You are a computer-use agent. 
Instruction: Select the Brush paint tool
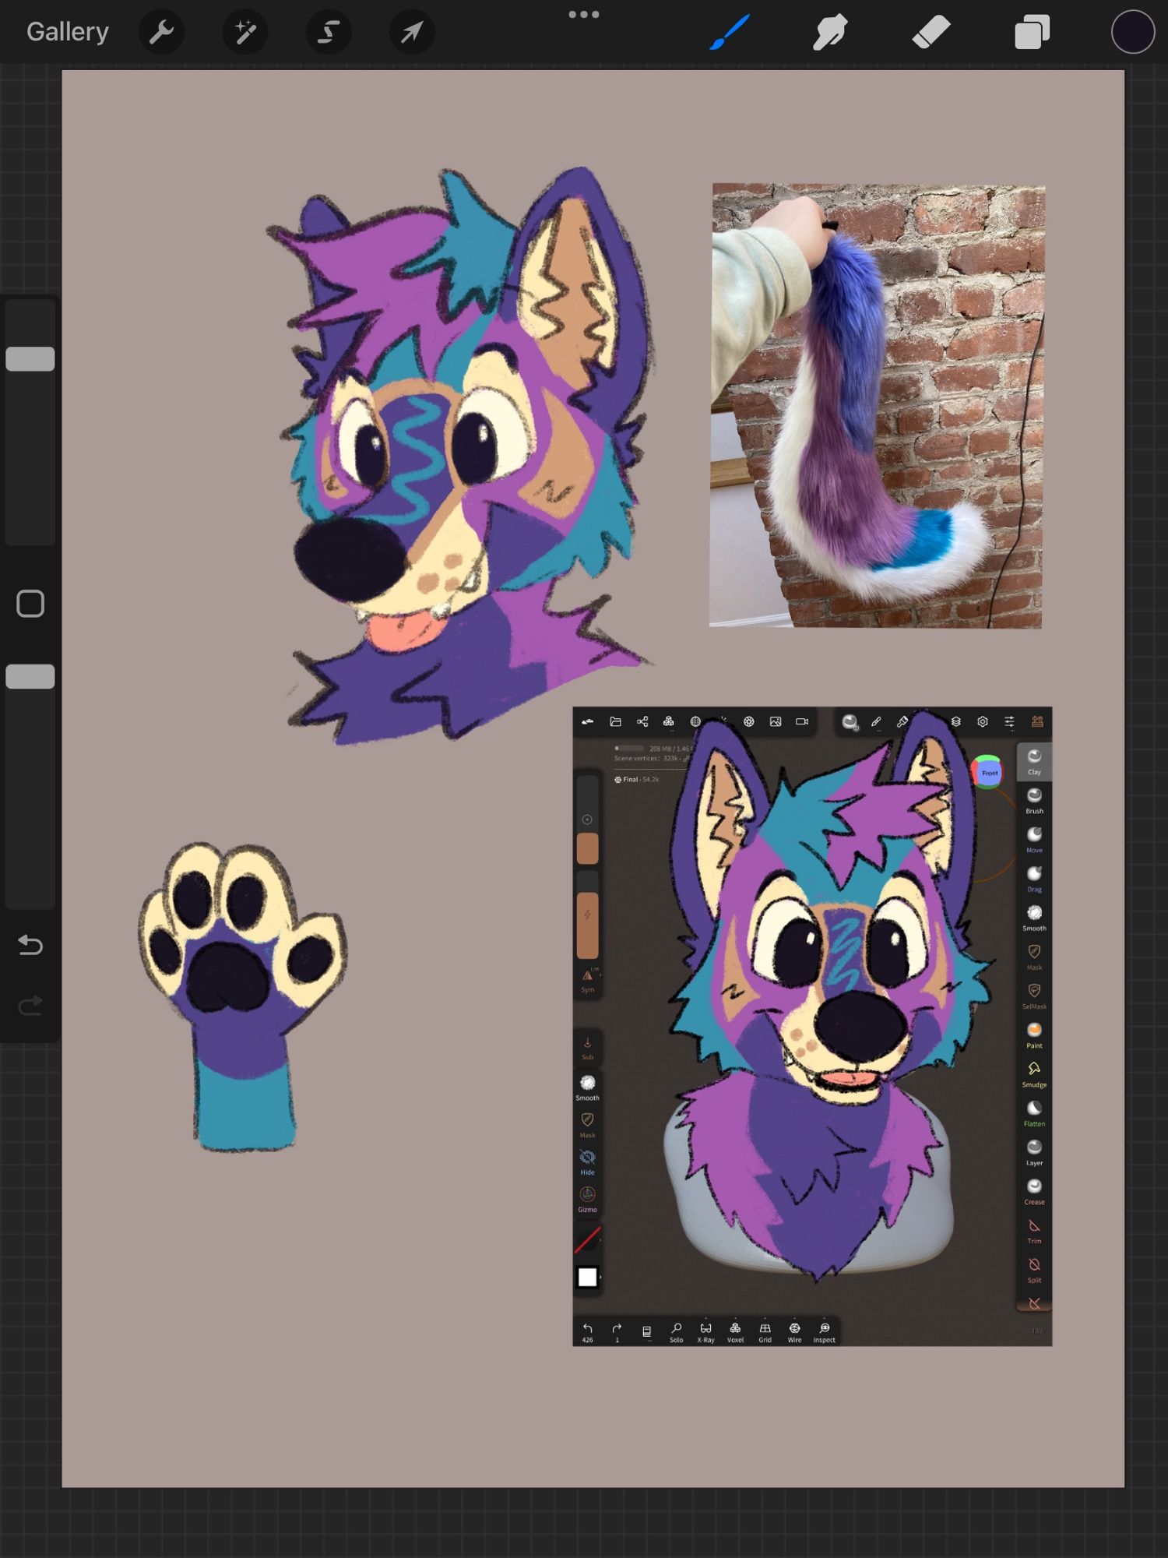coord(730,32)
